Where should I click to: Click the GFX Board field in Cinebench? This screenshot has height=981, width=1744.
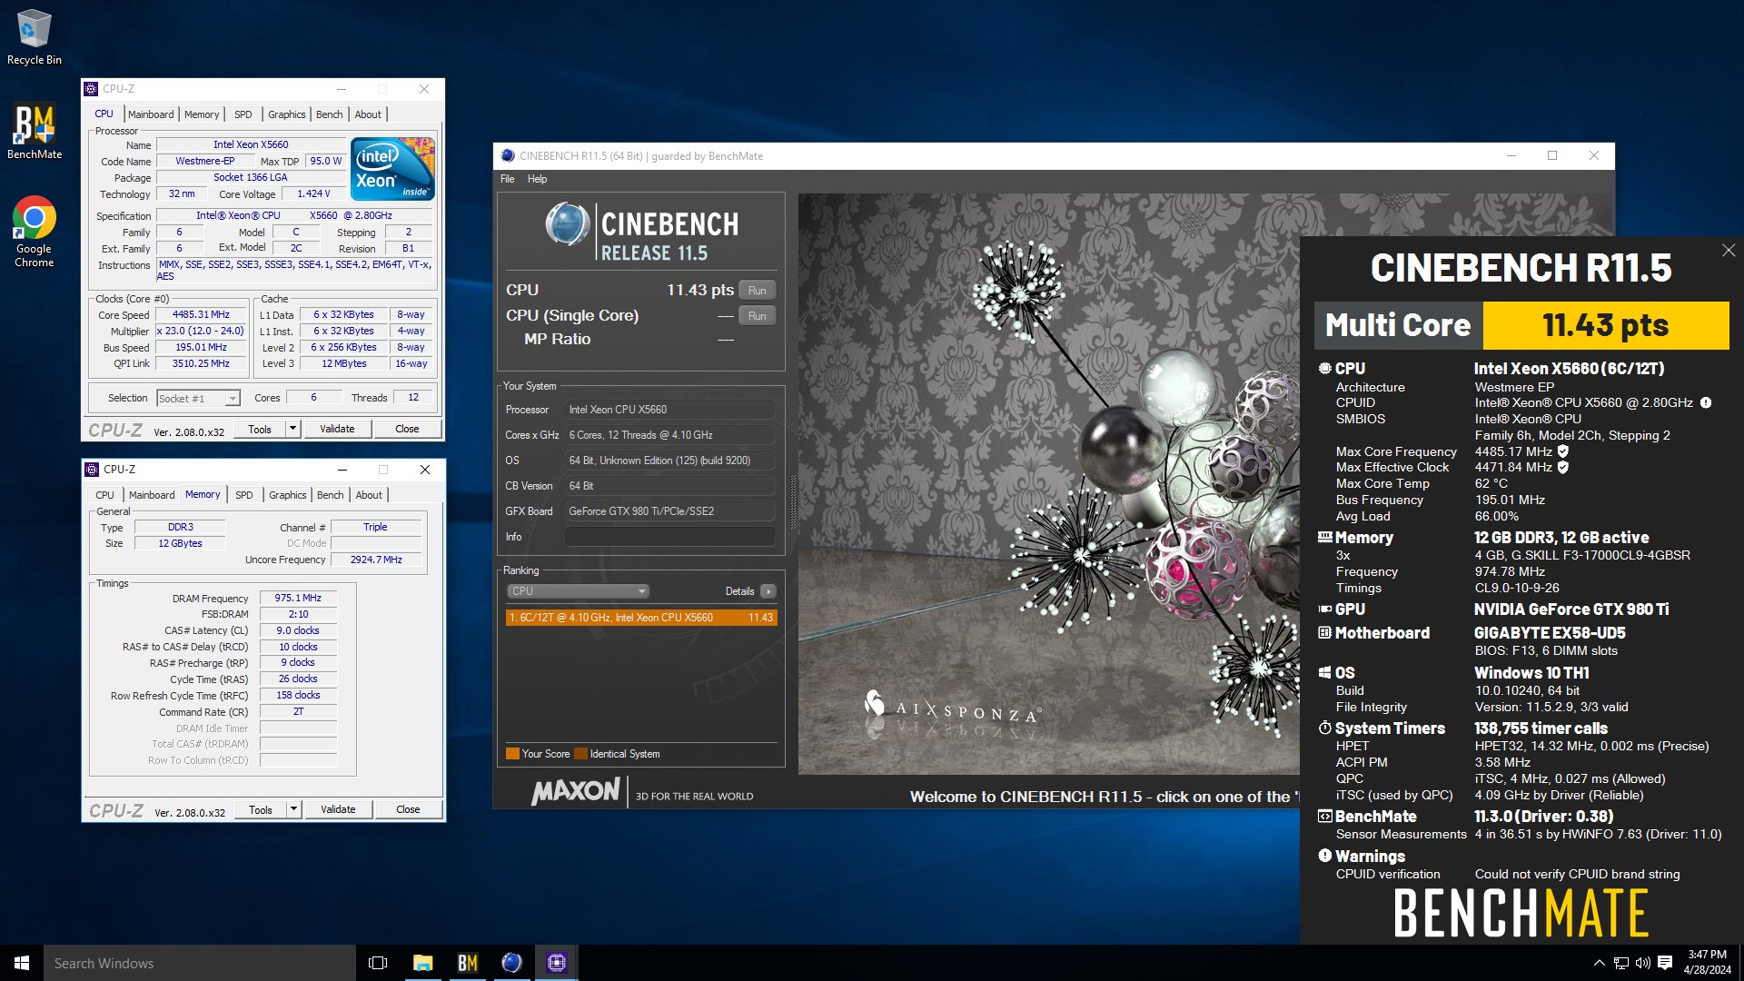[x=670, y=511]
